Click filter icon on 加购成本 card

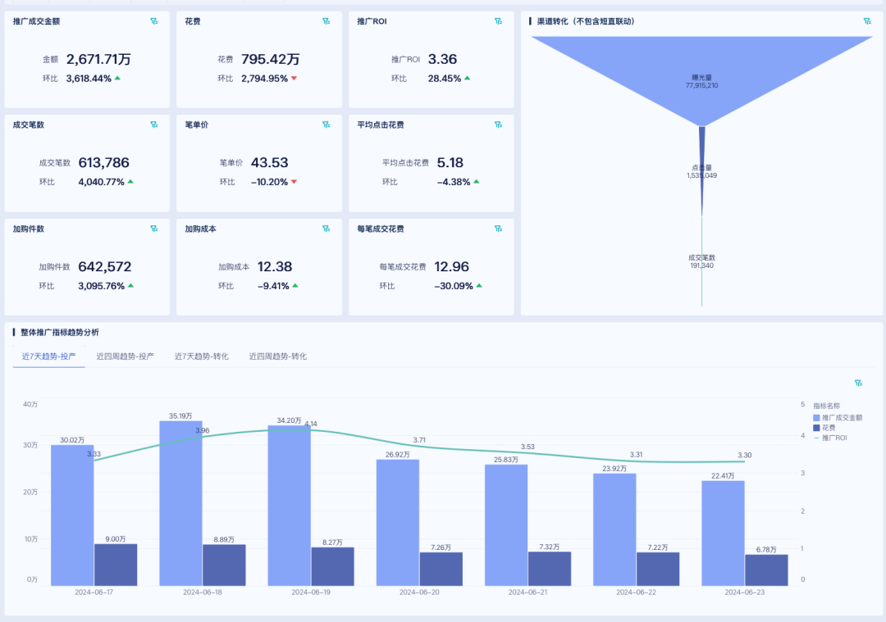click(326, 229)
